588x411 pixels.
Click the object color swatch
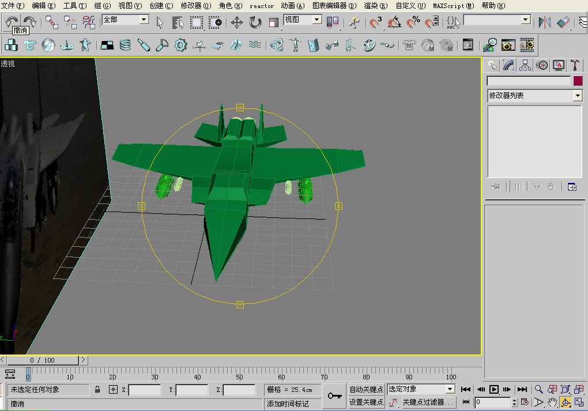pyautogui.click(x=578, y=81)
